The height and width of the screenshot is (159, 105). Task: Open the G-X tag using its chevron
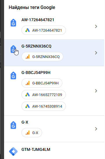[96, 129]
